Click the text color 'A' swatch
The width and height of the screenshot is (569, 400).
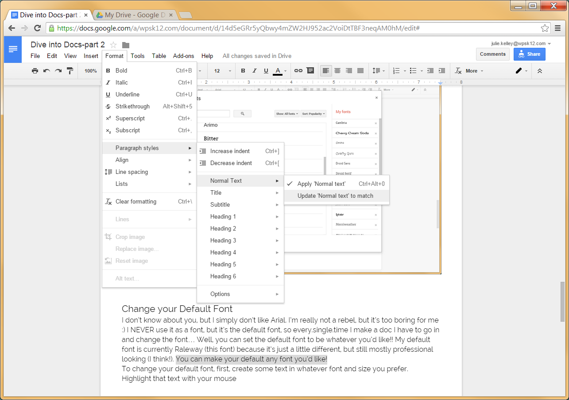coord(278,71)
